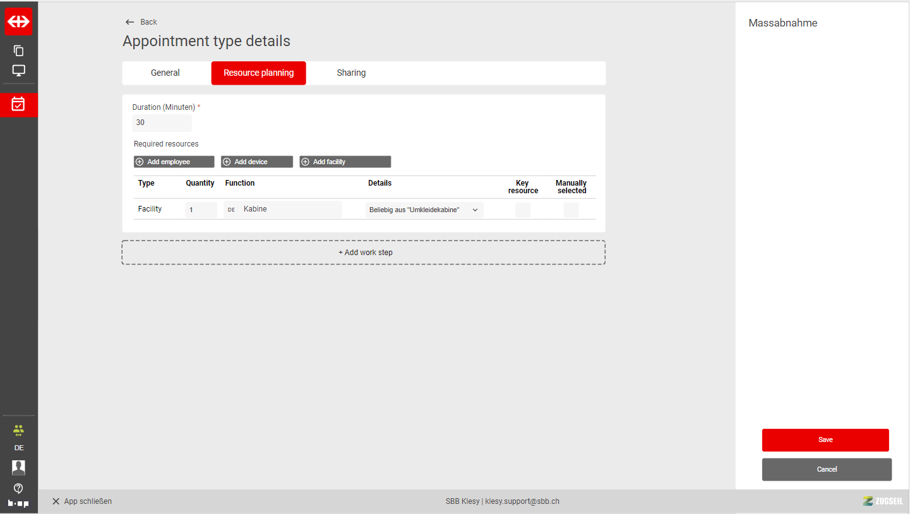Image resolution: width=910 pixels, height=514 pixels.
Task: Open the Sharing tab
Action: (351, 73)
